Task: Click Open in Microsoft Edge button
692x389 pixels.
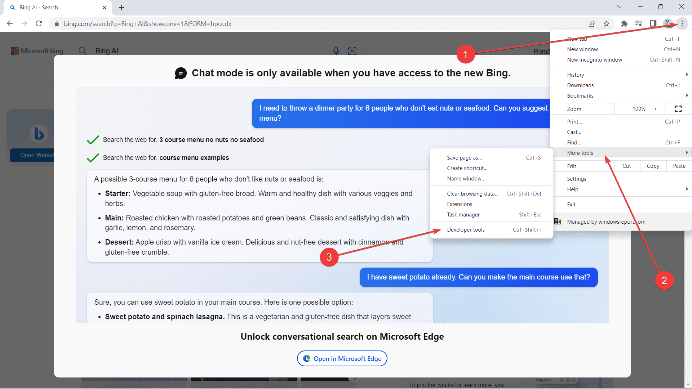Action: pyautogui.click(x=342, y=358)
